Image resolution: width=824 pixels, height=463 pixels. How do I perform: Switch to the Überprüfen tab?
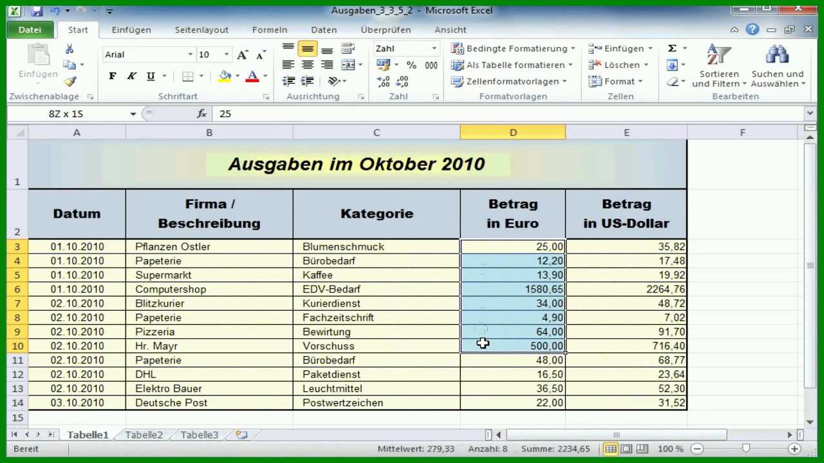coord(386,30)
